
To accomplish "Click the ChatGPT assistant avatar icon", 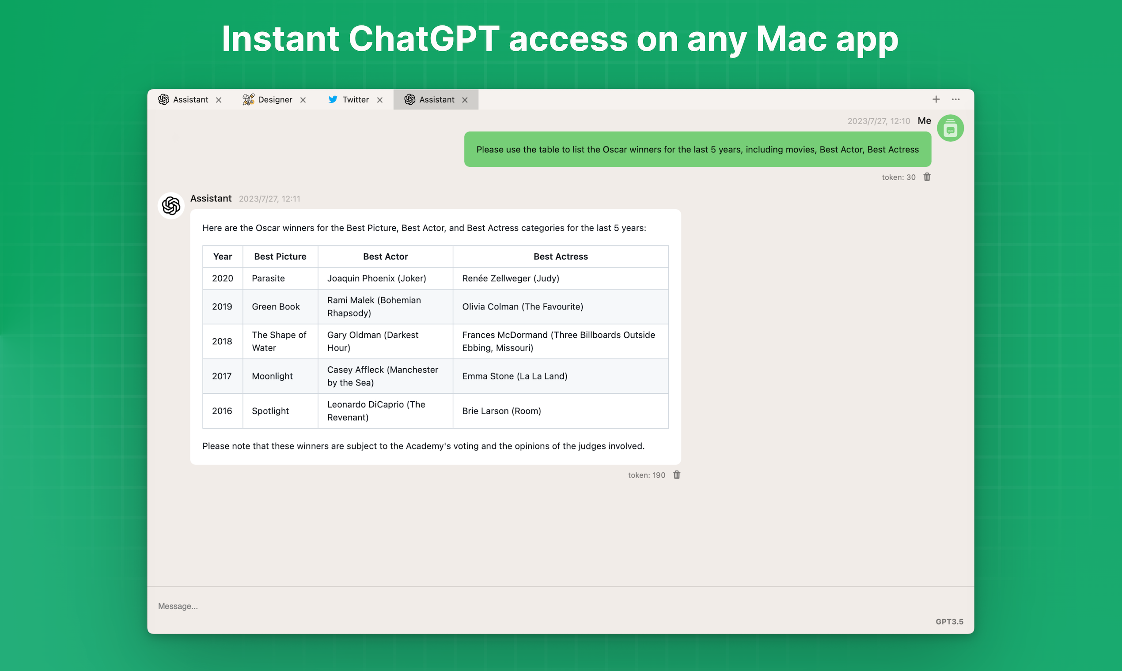I will 171,206.
